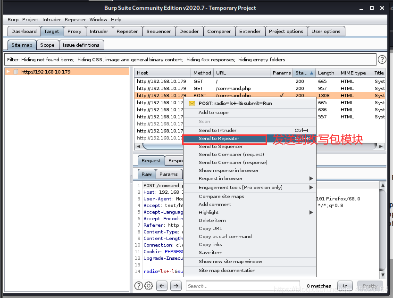The height and width of the screenshot is (298, 393).
Task: Open request editor settings gear icon
Action: [149, 286]
